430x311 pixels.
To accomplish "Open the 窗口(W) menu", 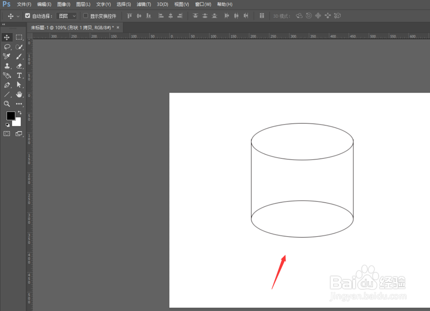I will pyautogui.click(x=203, y=4).
